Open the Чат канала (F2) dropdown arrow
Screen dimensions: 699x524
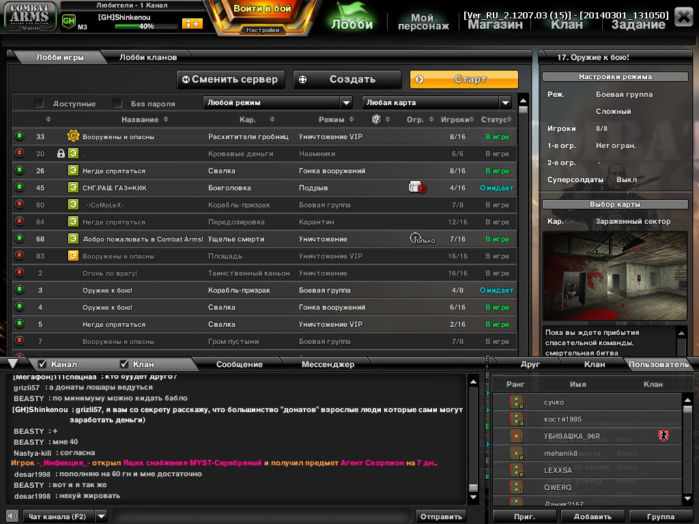[x=102, y=516]
